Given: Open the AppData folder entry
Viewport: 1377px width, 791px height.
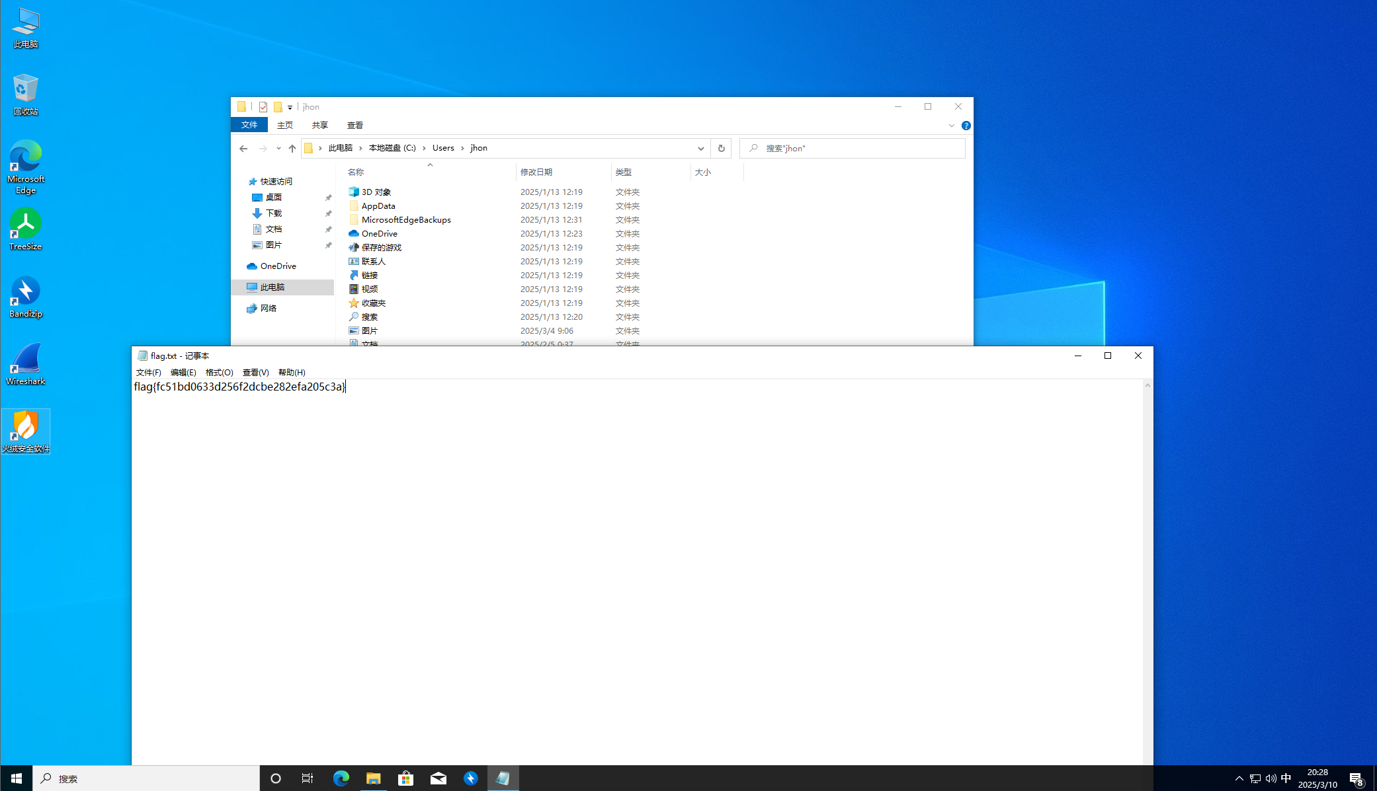Looking at the screenshot, I should coord(378,206).
